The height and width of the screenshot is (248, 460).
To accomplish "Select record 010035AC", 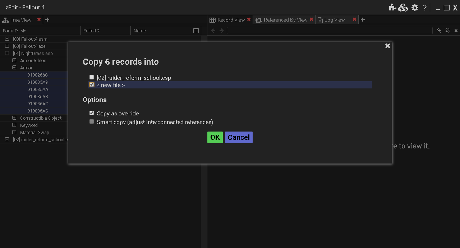I will coord(37,104).
